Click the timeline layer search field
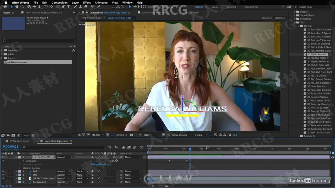 [x=64, y=148]
